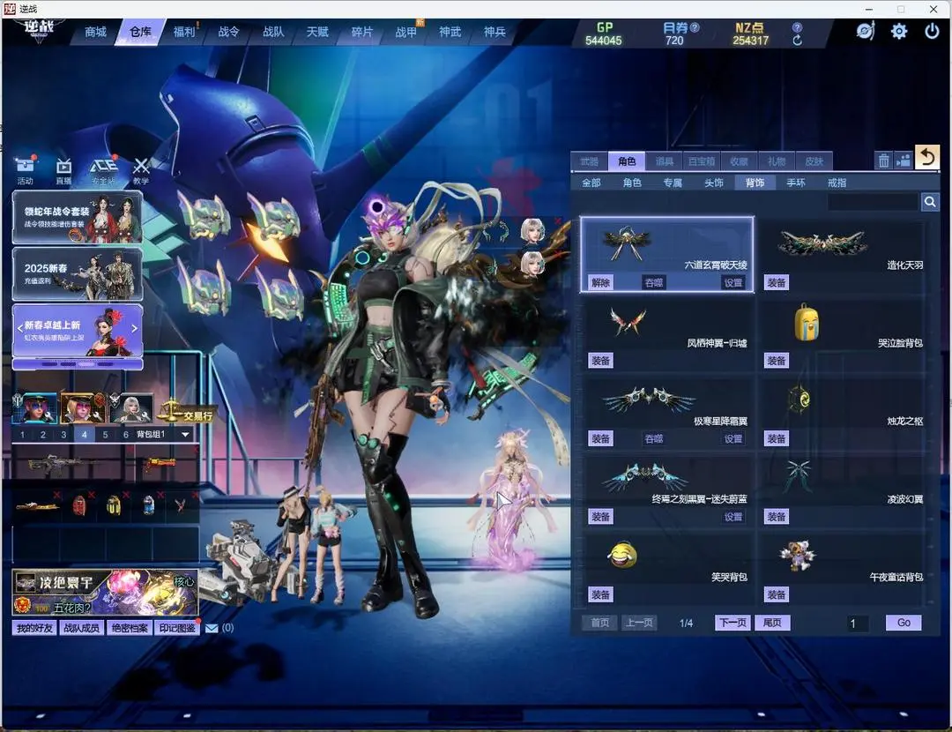Open 战队成员 team members
The image size is (952, 732).
pyautogui.click(x=81, y=628)
